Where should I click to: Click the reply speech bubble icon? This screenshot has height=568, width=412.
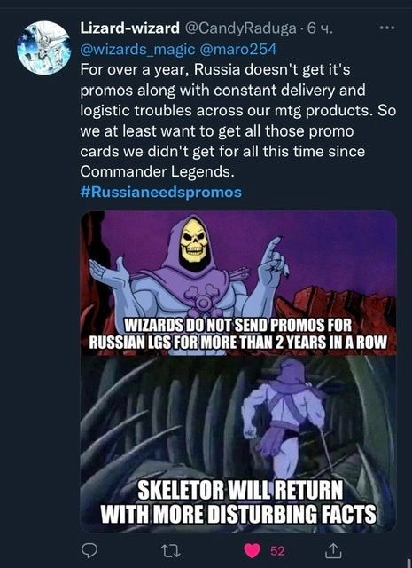click(x=89, y=550)
